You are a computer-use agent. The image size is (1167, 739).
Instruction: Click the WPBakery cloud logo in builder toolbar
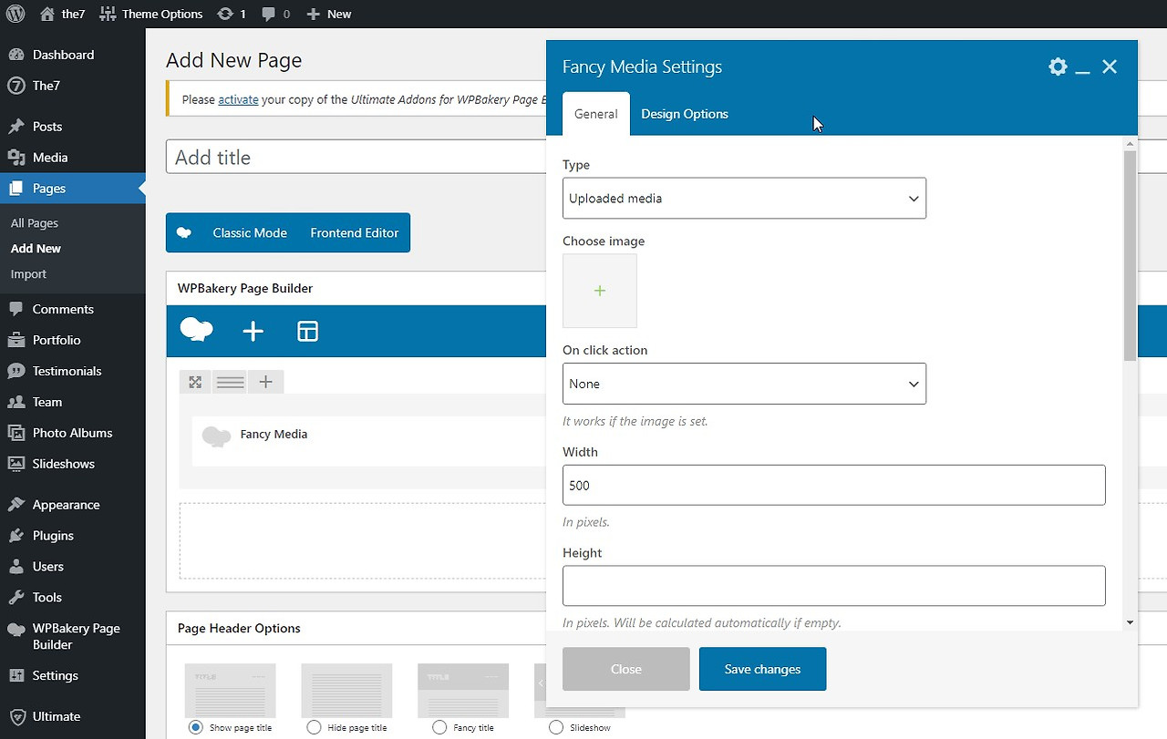[197, 330]
